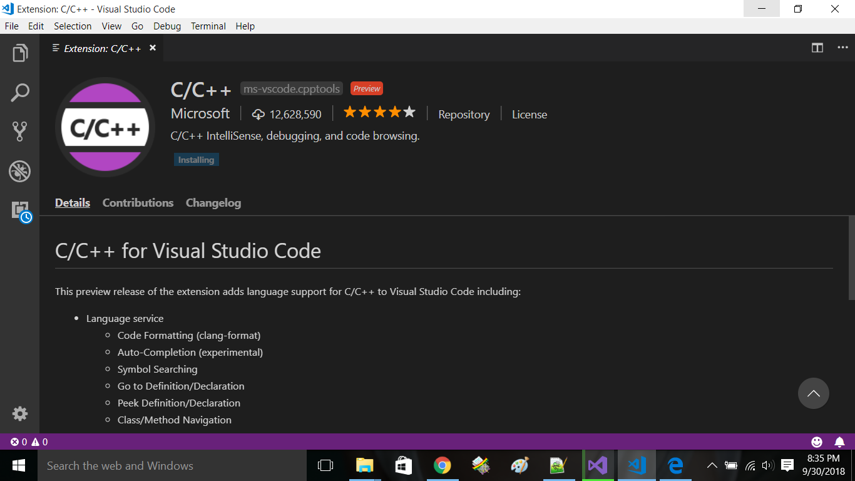Click the volume speaker tray icon
This screenshot has height=481, width=855.
click(x=768, y=465)
